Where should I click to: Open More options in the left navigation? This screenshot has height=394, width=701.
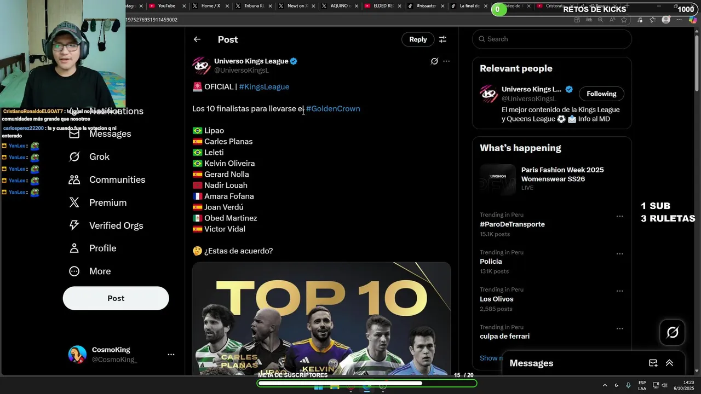(90, 271)
